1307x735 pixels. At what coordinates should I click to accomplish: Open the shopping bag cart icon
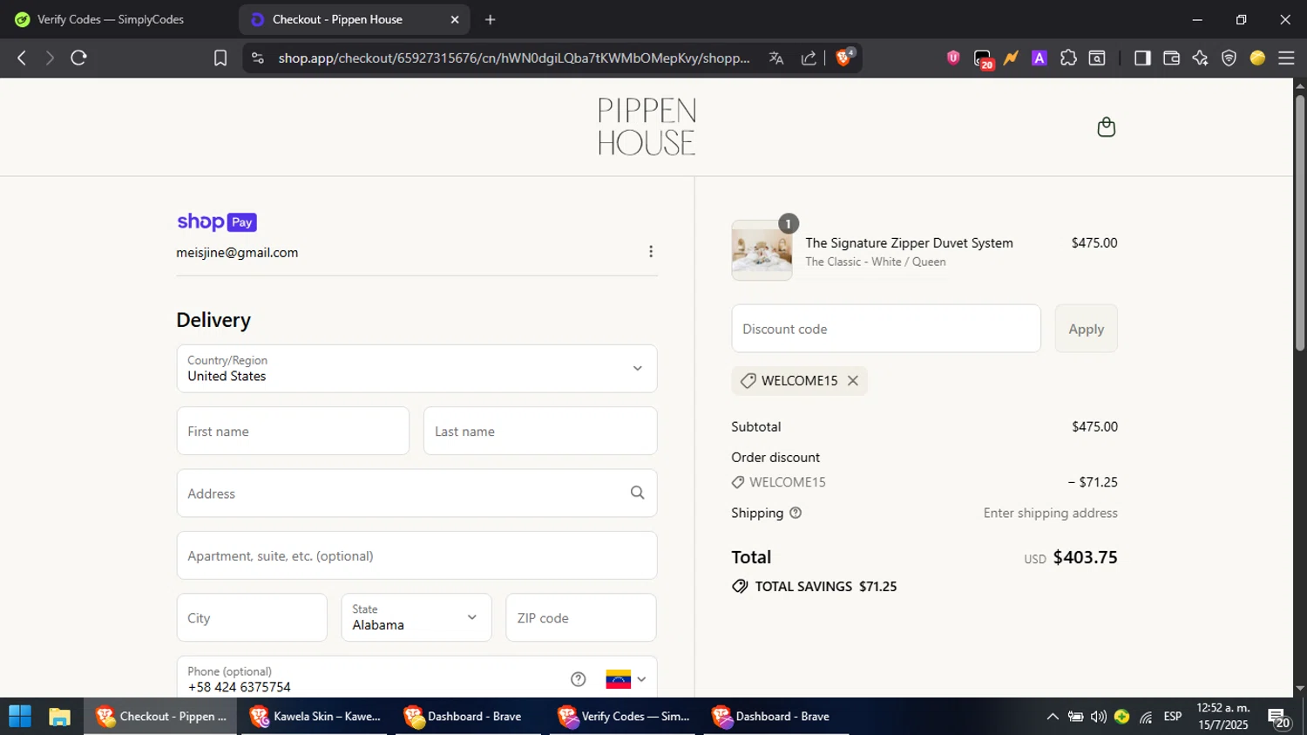pyautogui.click(x=1106, y=127)
